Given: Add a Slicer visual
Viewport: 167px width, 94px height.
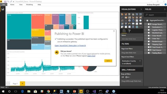Looking at the screenshot, I should tap(122, 27).
